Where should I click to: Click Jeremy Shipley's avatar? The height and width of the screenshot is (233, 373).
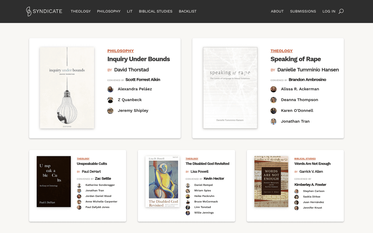coord(110,111)
